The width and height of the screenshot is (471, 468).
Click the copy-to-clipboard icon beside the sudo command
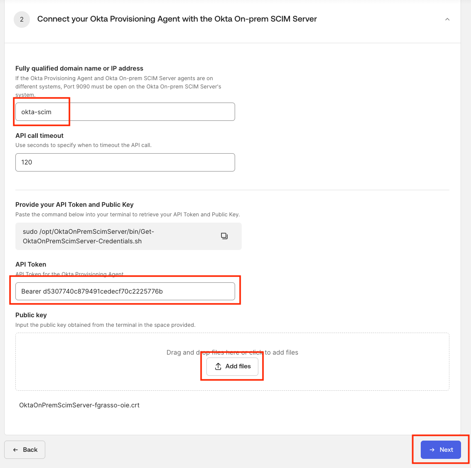(x=224, y=236)
